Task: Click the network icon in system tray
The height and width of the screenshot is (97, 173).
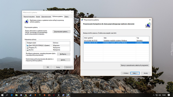Action: [x=157, y=95]
